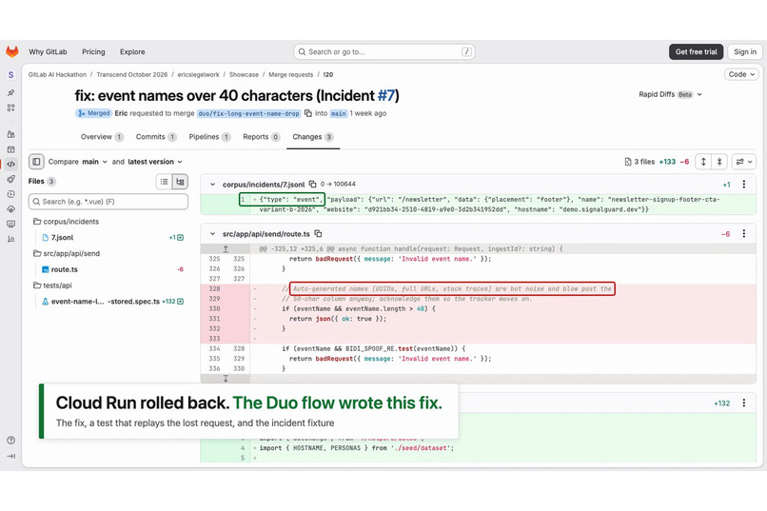This screenshot has height=511, width=767.
Task: Open diff view preferences dropdown
Action: (744, 162)
